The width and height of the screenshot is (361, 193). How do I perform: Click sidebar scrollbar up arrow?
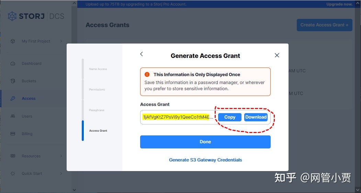74,3
